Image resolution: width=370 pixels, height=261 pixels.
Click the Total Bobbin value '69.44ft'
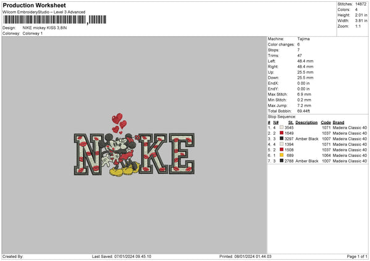(x=303, y=111)
